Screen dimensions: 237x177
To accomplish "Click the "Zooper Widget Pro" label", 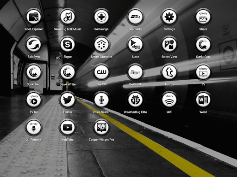I will point(101,140).
